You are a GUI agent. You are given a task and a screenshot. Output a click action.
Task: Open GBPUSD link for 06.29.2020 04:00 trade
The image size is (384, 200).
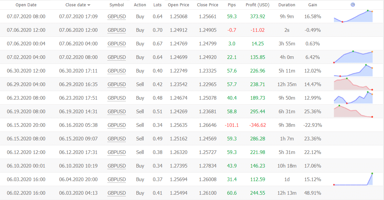pyautogui.click(x=116, y=84)
